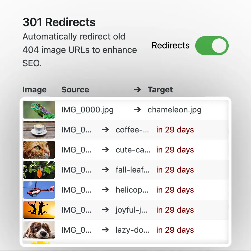Image resolution: width=251 pixels, height=251 pixels.
Task: Click the arrow icon next to lazy-do...
Action: click(x=105, y=230)
